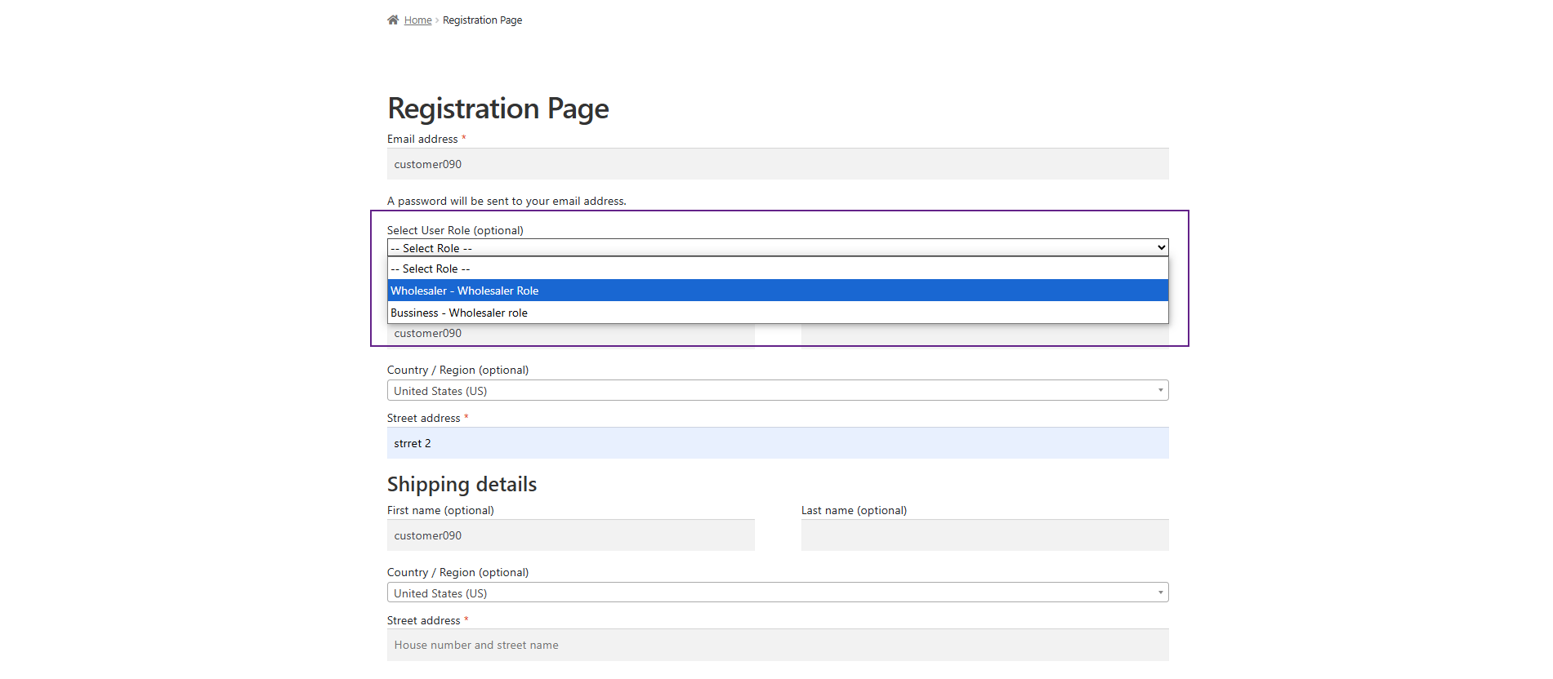Select 'Wholesaler - Wholesaler Role' option

778,291
